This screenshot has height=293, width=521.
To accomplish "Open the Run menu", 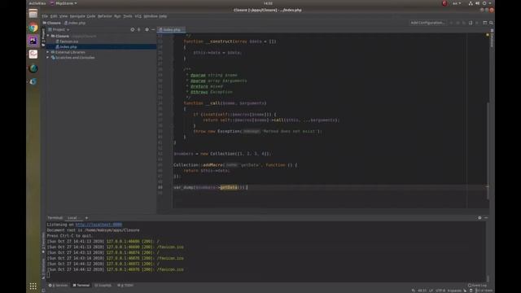I will [x=117, y=16].
